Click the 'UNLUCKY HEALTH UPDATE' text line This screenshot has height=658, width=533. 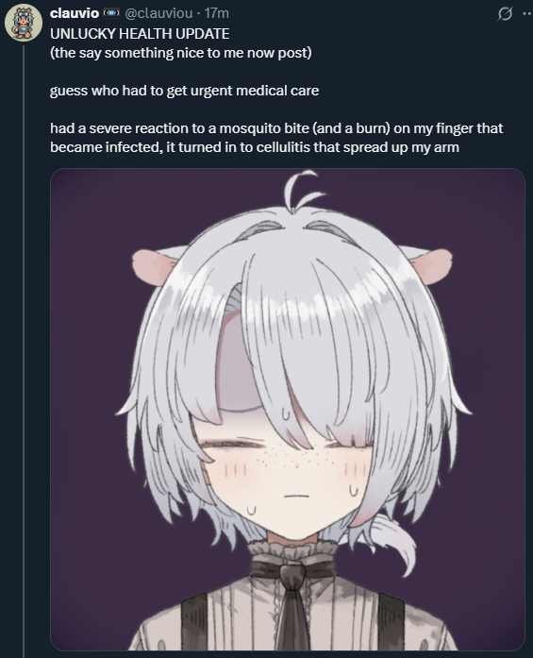(x=140, y=34)
